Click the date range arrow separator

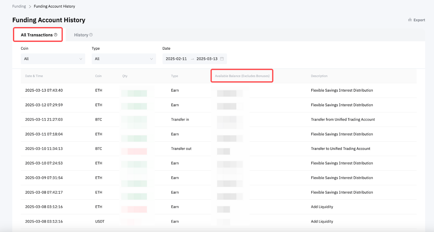pos(192,59)
